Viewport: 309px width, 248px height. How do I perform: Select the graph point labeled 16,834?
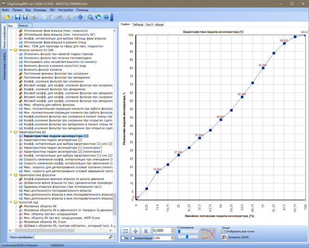tap(157, 172)
